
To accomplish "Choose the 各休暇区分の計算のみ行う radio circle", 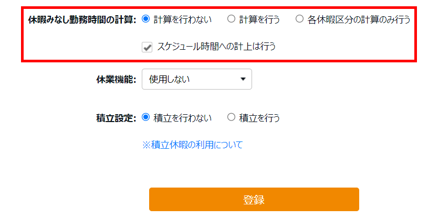I will [x=299, y=19].
